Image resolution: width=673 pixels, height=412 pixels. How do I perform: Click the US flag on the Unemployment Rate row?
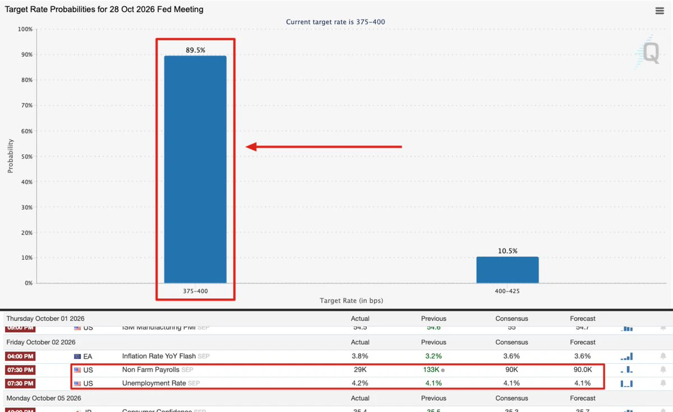(77, 383)
